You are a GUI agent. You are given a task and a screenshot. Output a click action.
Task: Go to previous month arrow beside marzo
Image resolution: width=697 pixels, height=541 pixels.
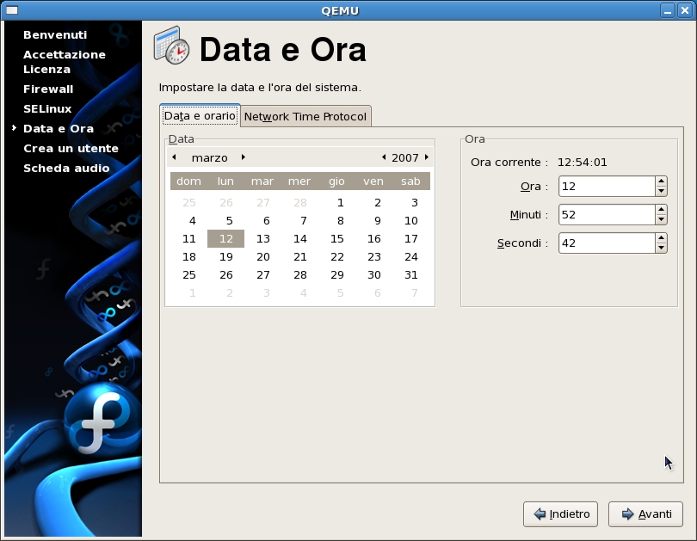174,157
